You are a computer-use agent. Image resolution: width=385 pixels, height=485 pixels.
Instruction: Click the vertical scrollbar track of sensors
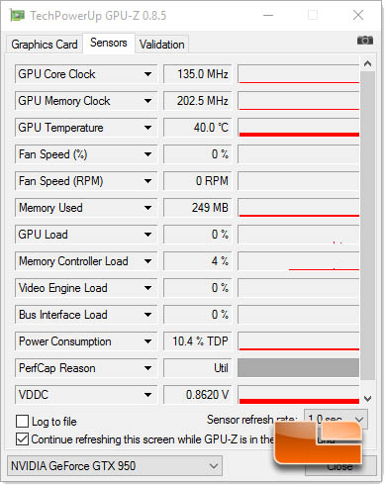(367, 225)
